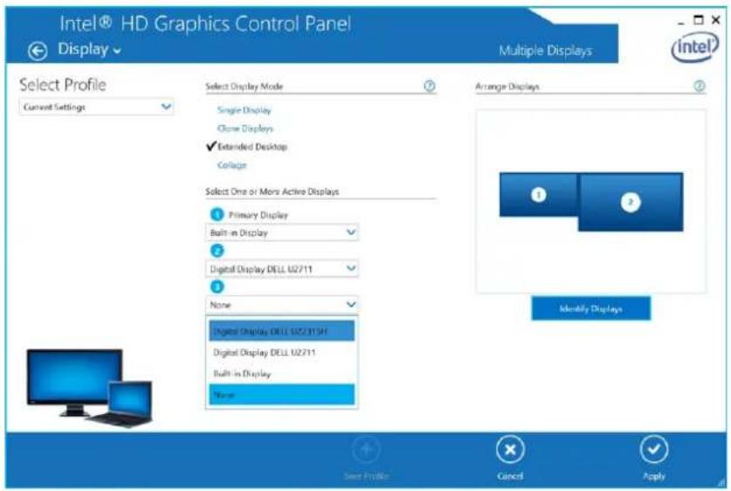Viewport: 731px width, 491px height.
Task: Open Select Display Mode help icon
Action: coord(430,86)
